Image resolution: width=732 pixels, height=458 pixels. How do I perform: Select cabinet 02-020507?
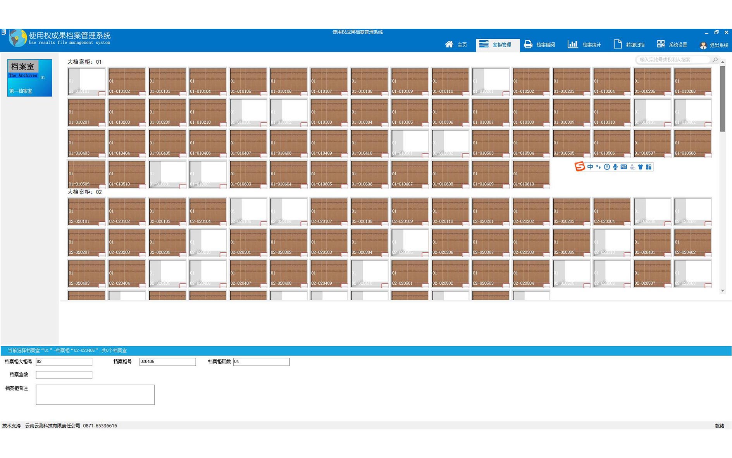click(x=652, y=274)
